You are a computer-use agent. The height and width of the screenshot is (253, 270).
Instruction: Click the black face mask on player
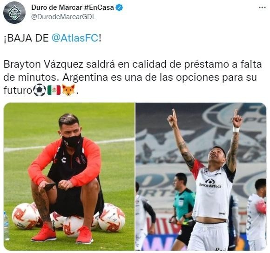click(72, 141)
